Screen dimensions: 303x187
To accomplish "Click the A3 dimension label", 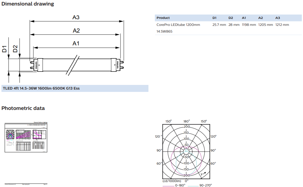I will tap(76, 17).
